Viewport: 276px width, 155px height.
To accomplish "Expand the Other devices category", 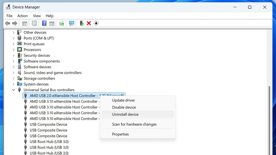I will point(13,33).
